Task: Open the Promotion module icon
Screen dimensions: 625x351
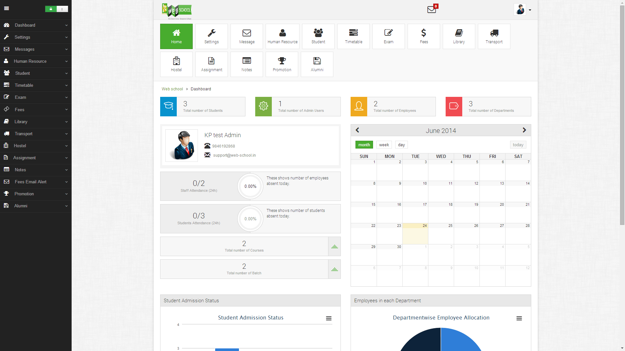Action: pyautogui.click(x=282, y=64)
